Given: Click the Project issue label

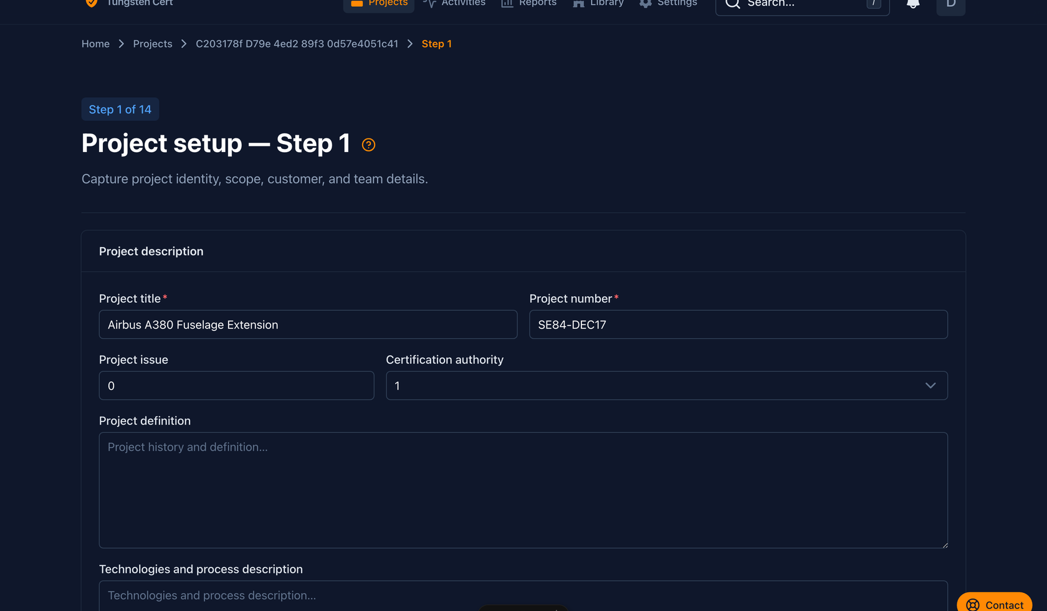Looking at the screenshot, I should 133,360.
